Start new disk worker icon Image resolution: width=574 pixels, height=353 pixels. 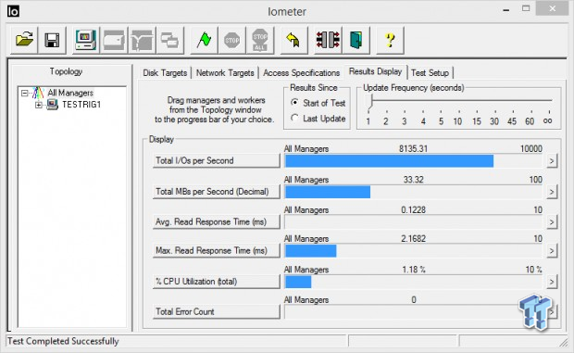(114, 40)
